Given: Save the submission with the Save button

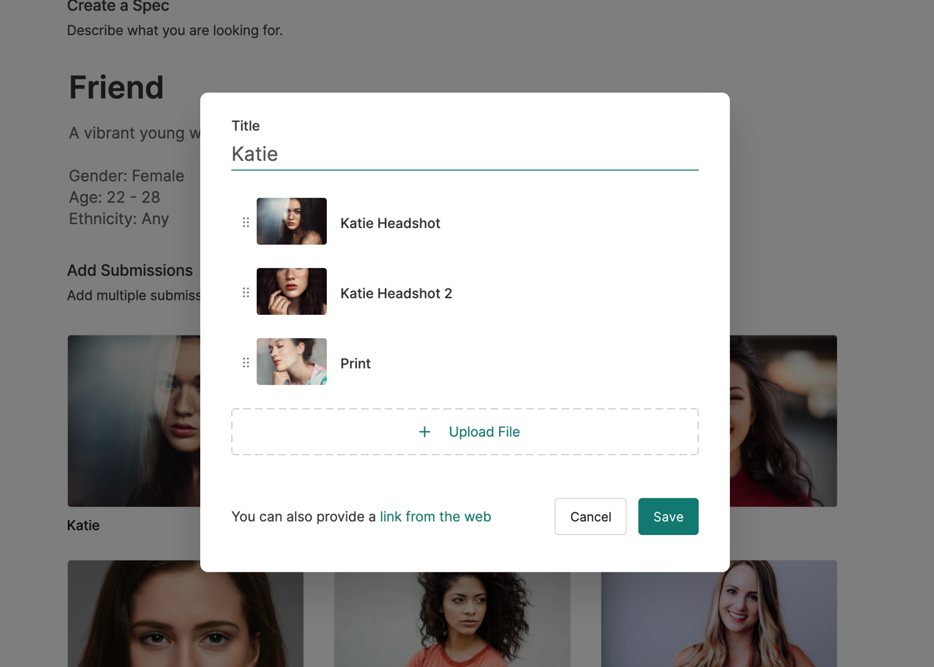Looking at the screenshot, I should point(668,517).
